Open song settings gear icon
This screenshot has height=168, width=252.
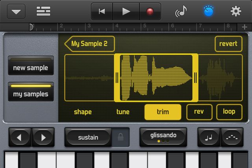[x=236, y=11]
